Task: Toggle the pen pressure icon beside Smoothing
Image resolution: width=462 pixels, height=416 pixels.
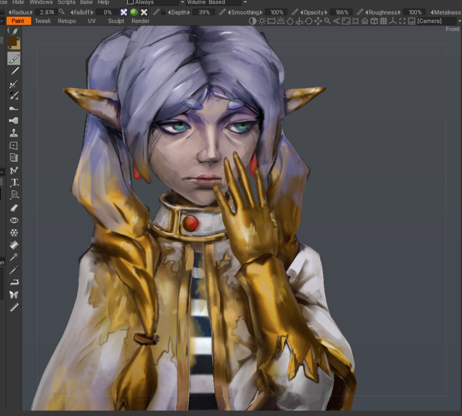Action: [x=223, y=12]
